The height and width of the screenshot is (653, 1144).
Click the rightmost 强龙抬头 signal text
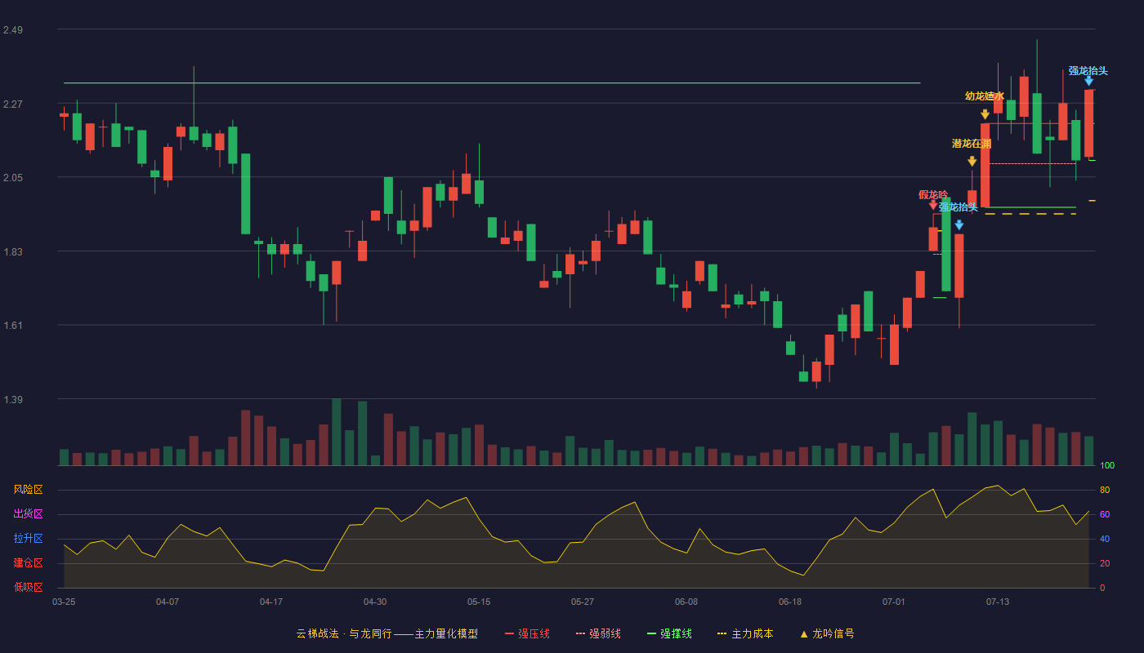[x=1088, y=71]
